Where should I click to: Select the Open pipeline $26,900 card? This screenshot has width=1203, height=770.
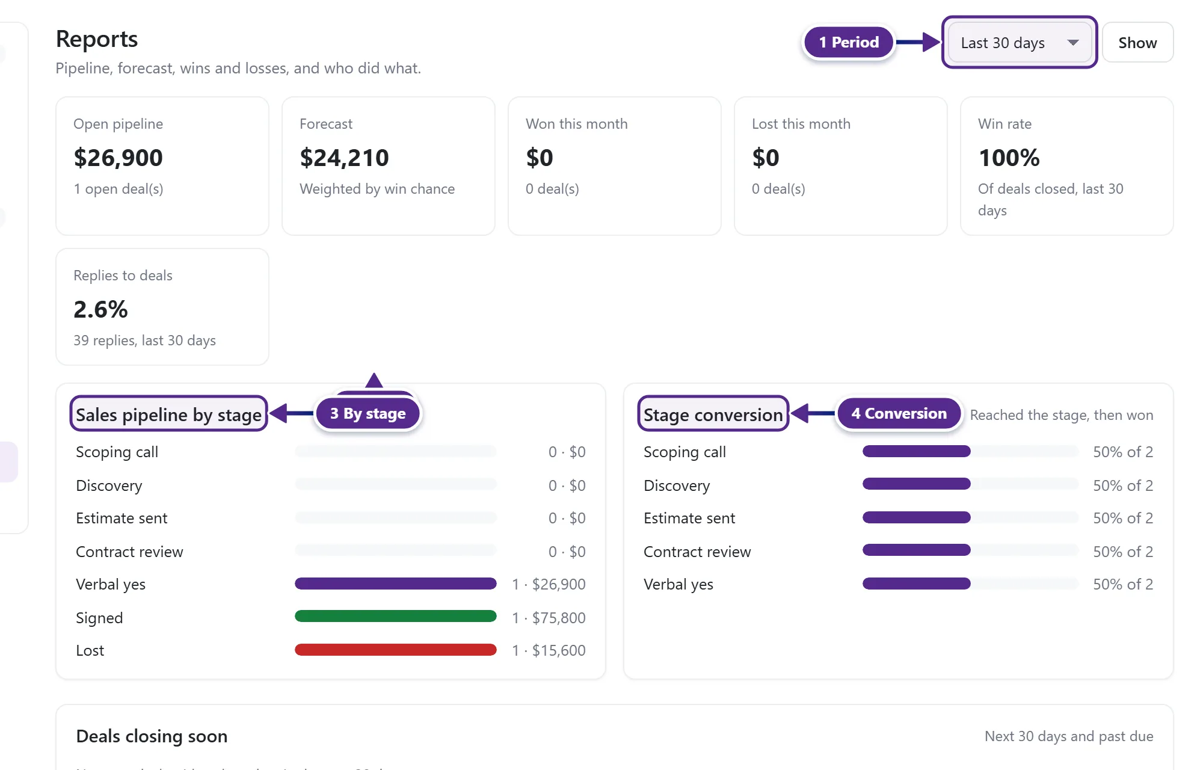(162, 166)
